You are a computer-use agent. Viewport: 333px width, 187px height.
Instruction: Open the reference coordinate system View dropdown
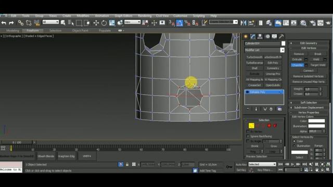(x=132, y=22)
